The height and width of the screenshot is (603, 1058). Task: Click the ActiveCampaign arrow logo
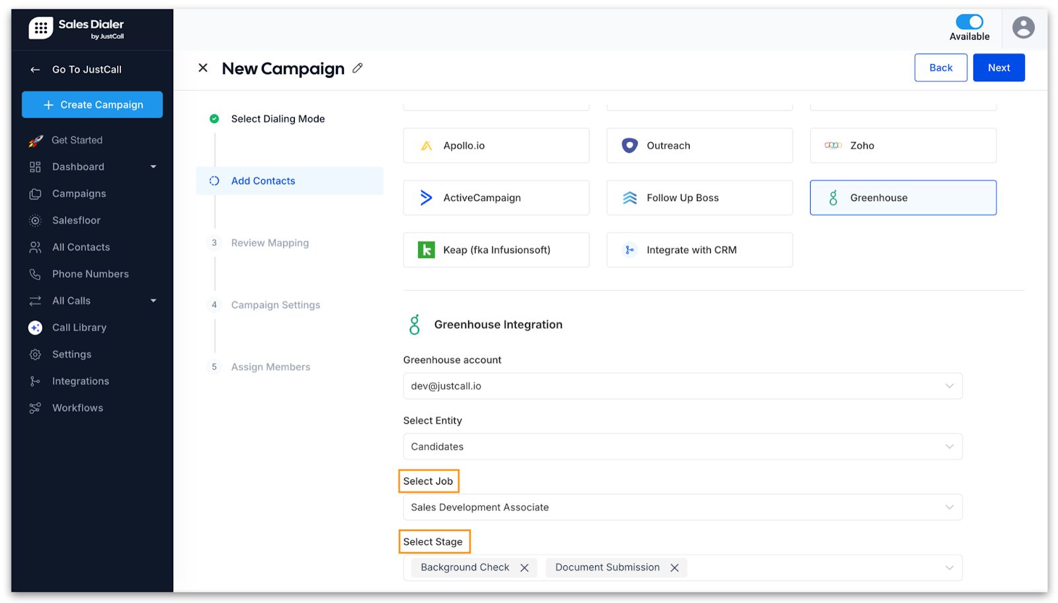tap(427, 198)
